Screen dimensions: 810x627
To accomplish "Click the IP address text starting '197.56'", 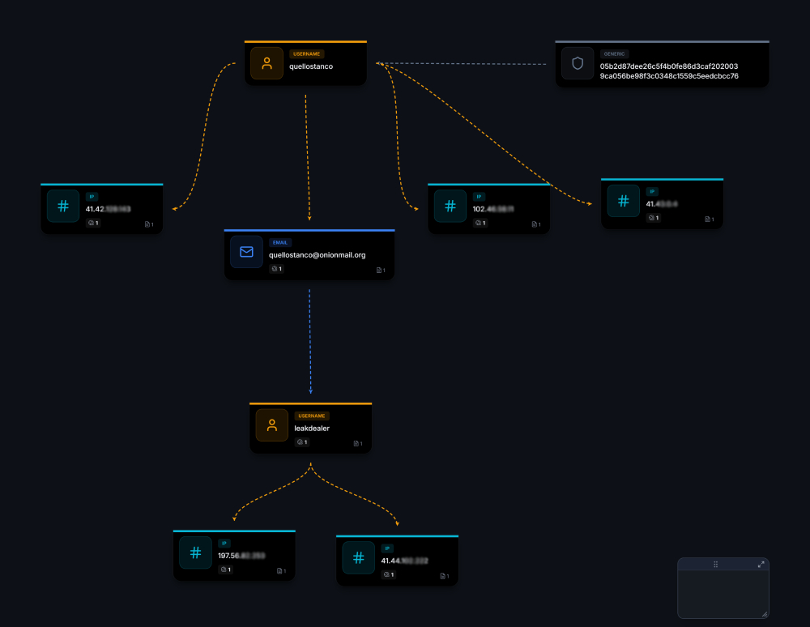I will coord(241,556).
